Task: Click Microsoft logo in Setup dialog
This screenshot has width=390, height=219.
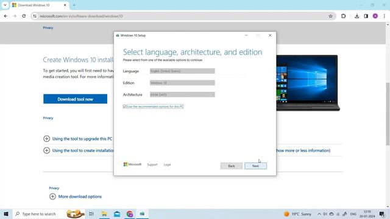Action: coord(132,164)
